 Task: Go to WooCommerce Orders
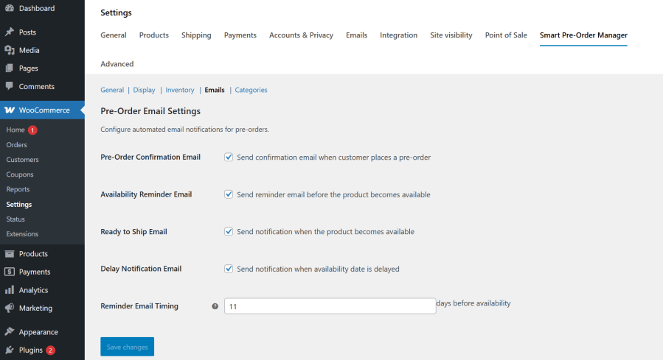(16, 145)
